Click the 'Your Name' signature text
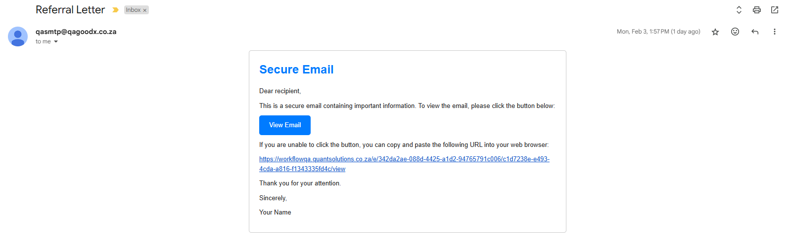The height and width of the screenshot is (250, 790). [275, 213]
